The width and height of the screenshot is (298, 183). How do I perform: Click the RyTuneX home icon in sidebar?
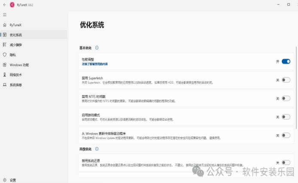[4, 25]
